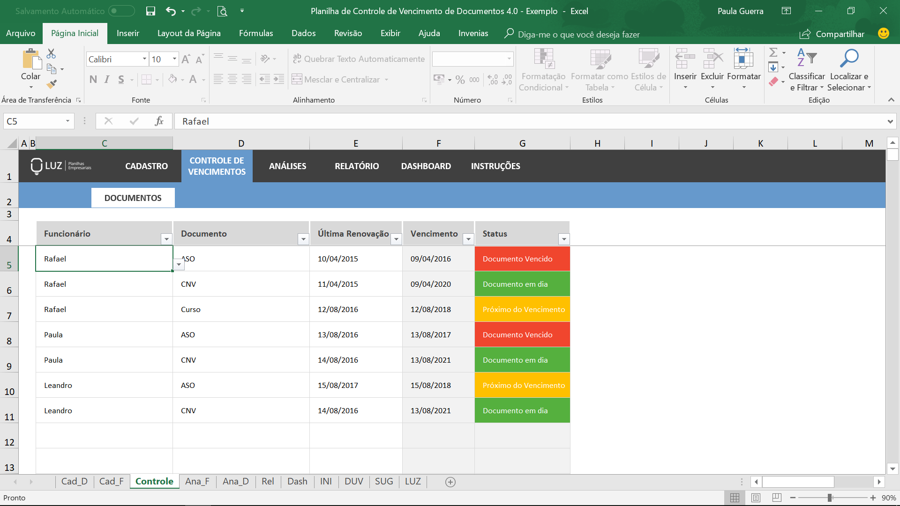Expand the Calibri font name dropdown

(x=144, y=59)
